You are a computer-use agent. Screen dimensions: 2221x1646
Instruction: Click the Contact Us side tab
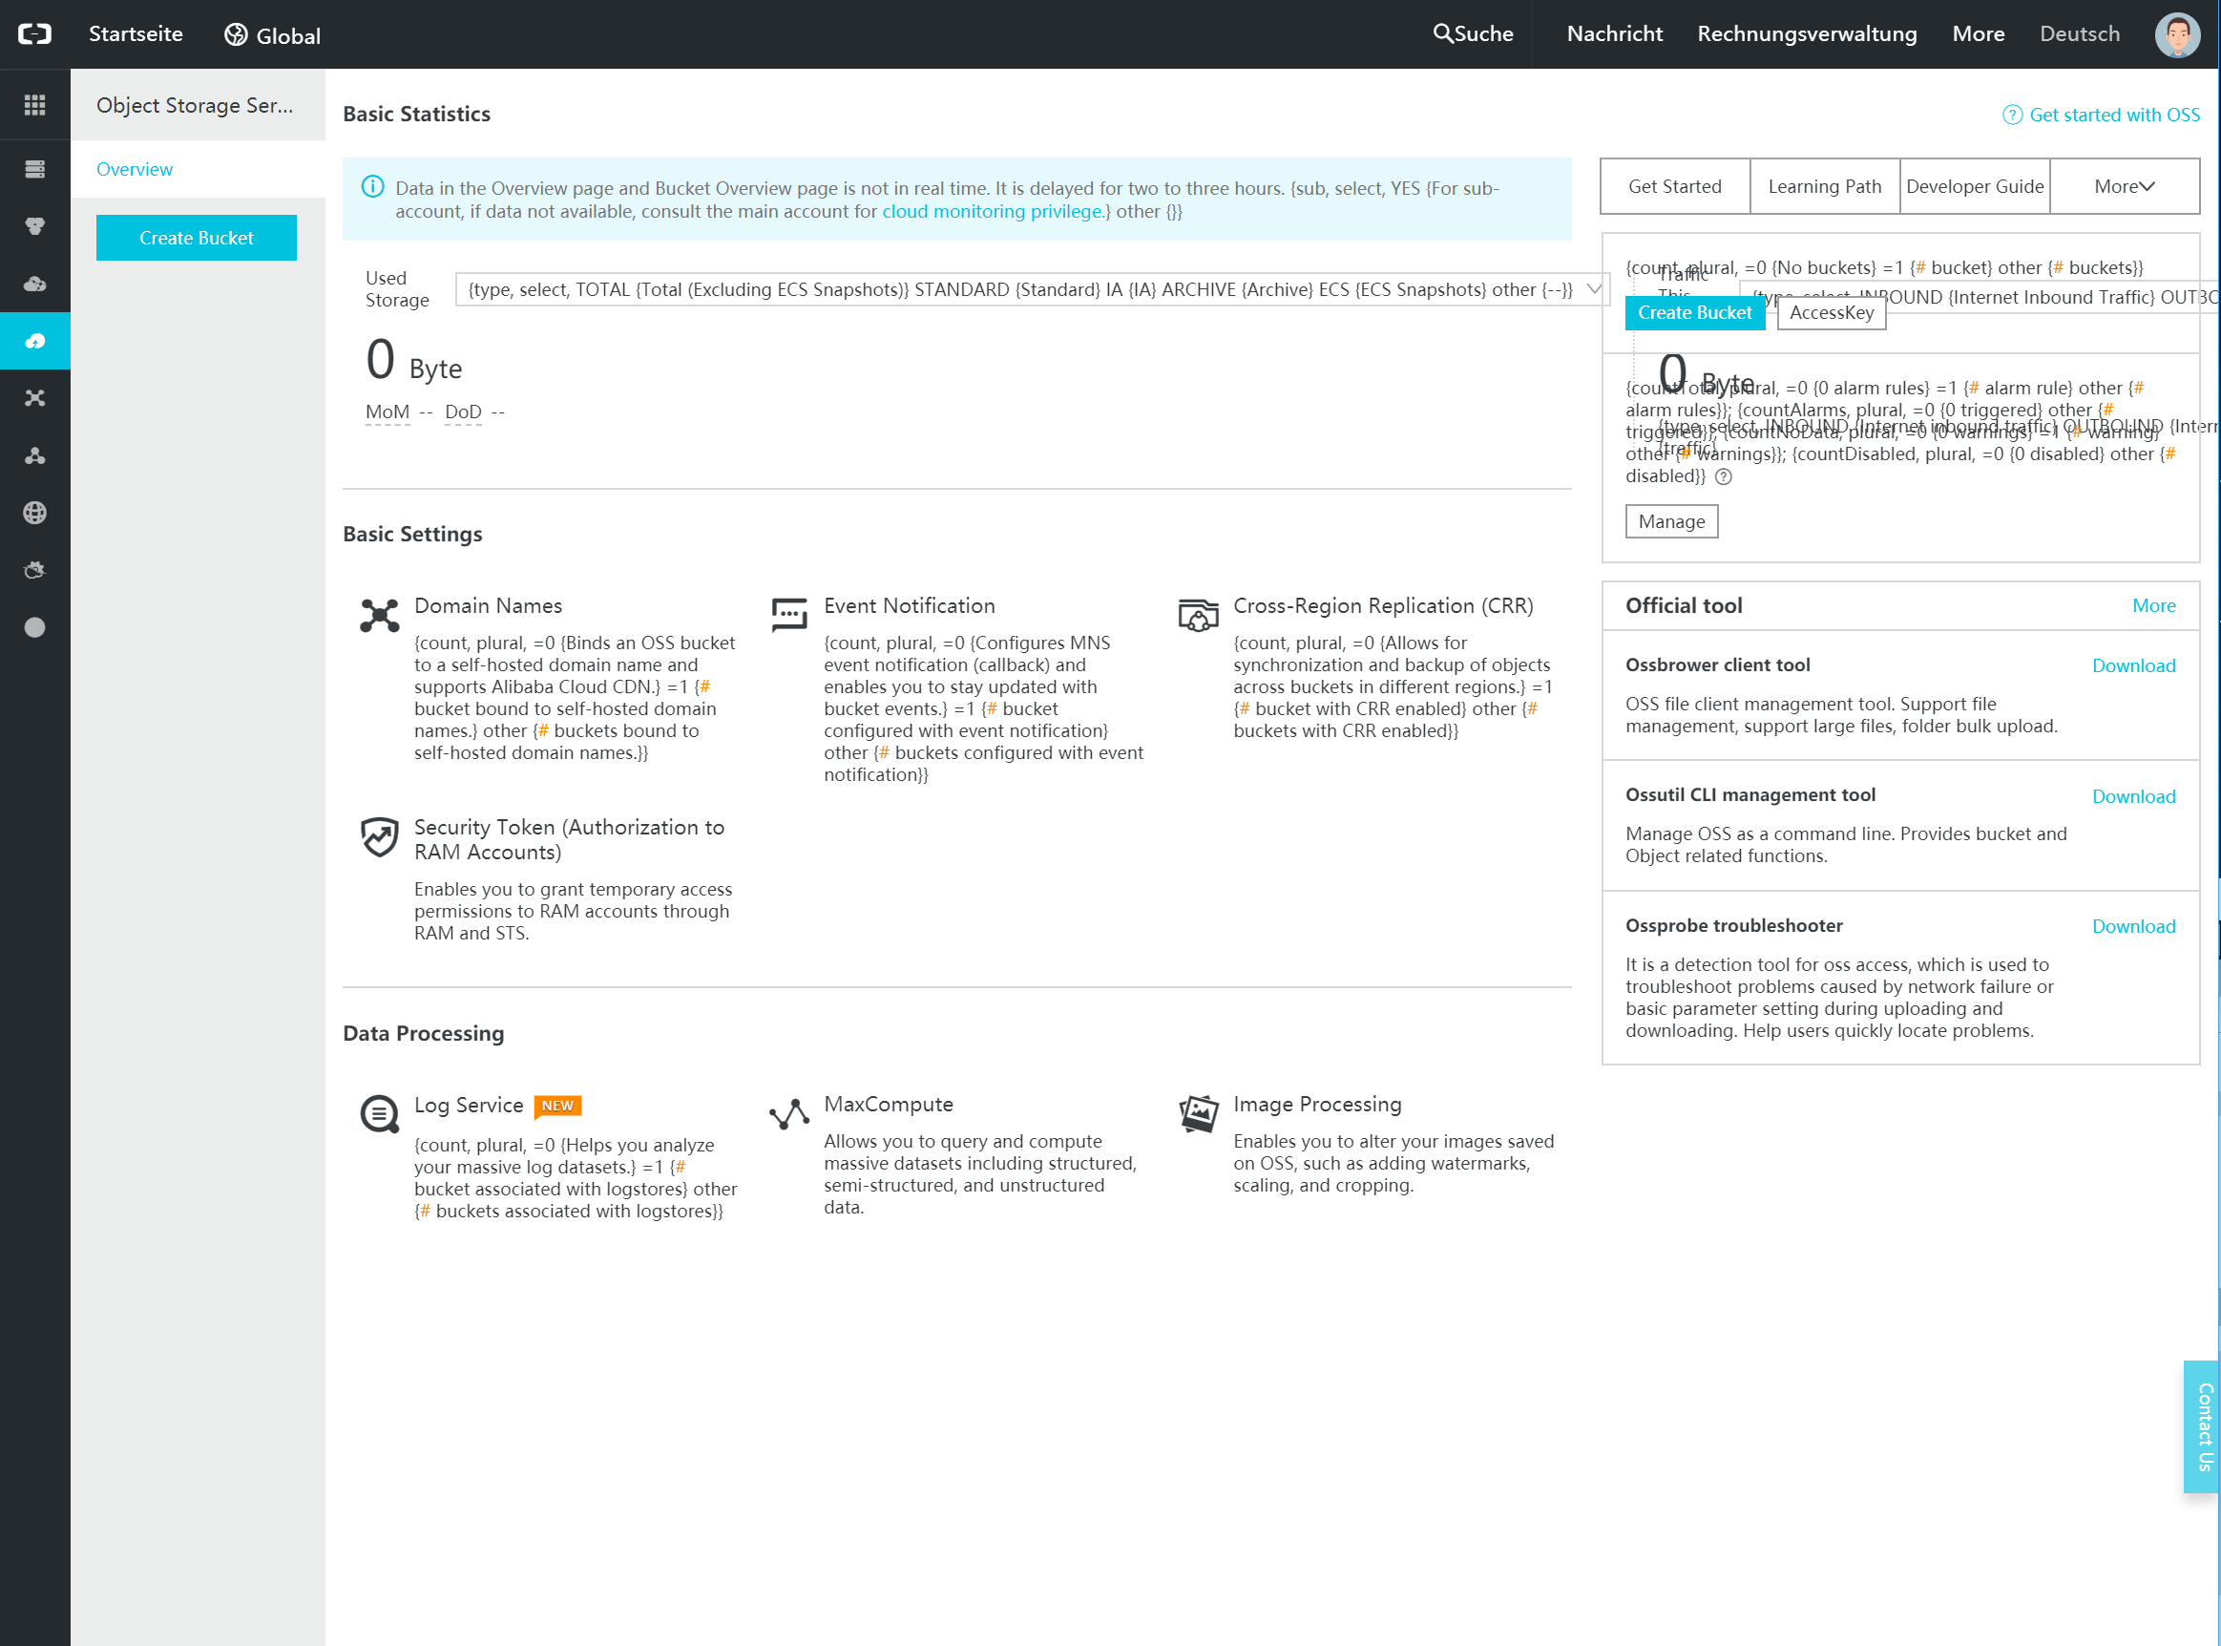click(x=2201, y=1425)
